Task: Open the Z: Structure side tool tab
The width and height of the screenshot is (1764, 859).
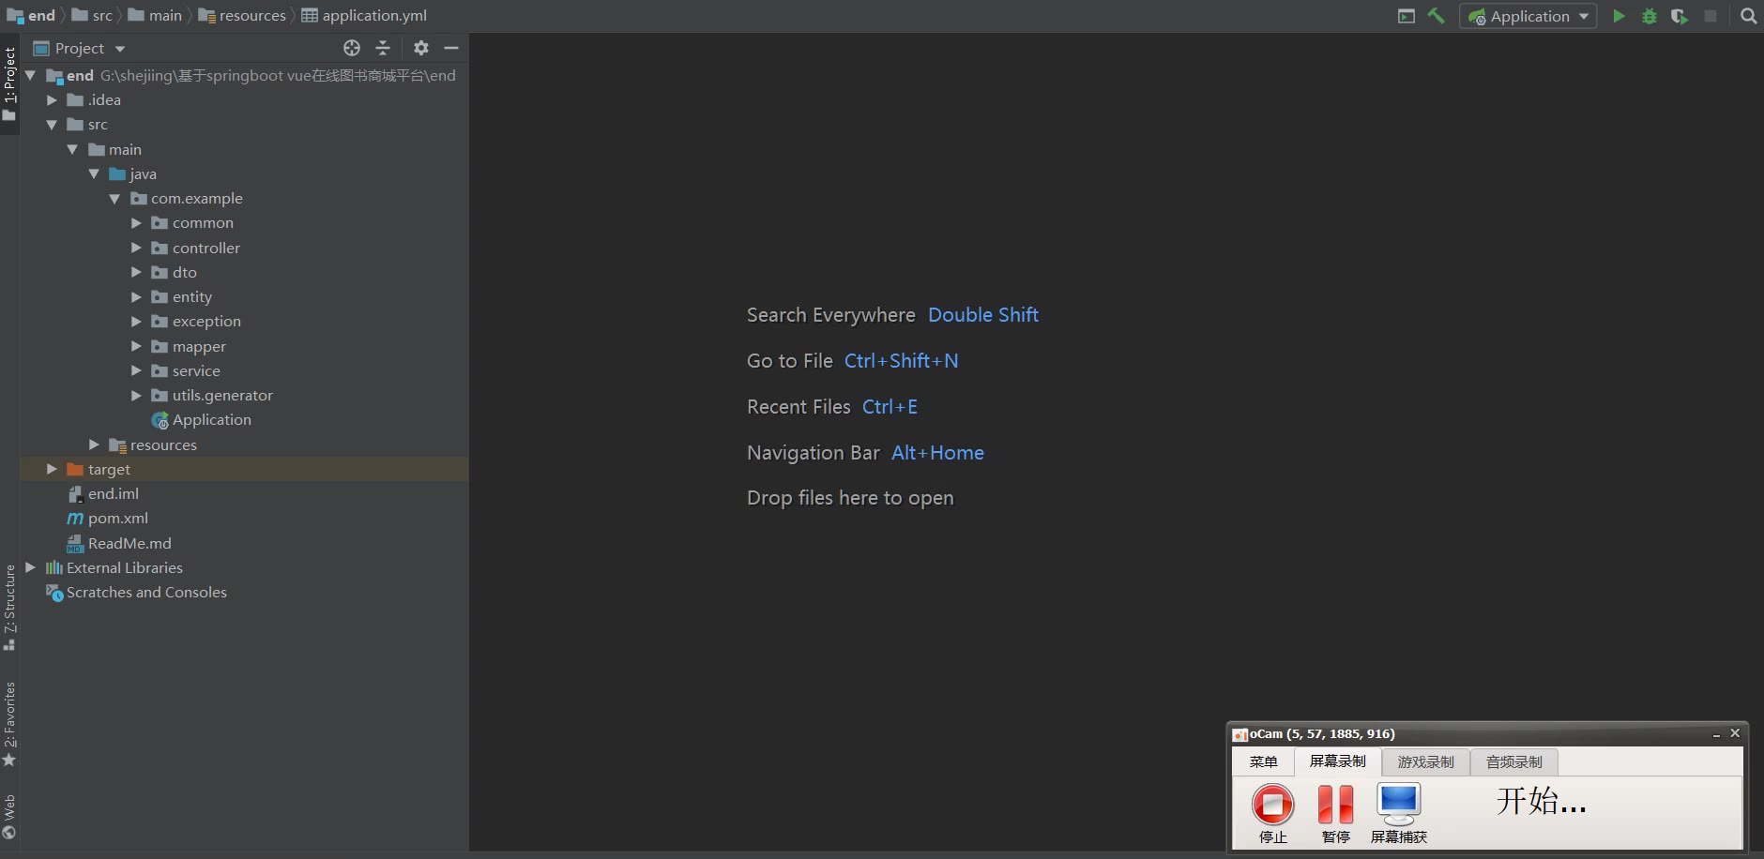Action: (9, 607)
